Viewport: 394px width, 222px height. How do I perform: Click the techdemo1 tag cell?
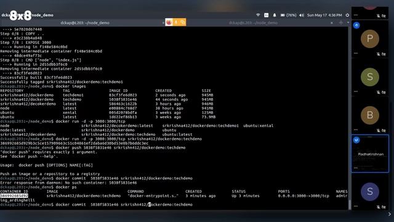click(x=73, y=95)
